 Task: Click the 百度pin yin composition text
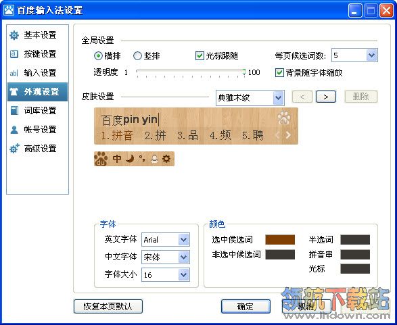click(130, 120)
